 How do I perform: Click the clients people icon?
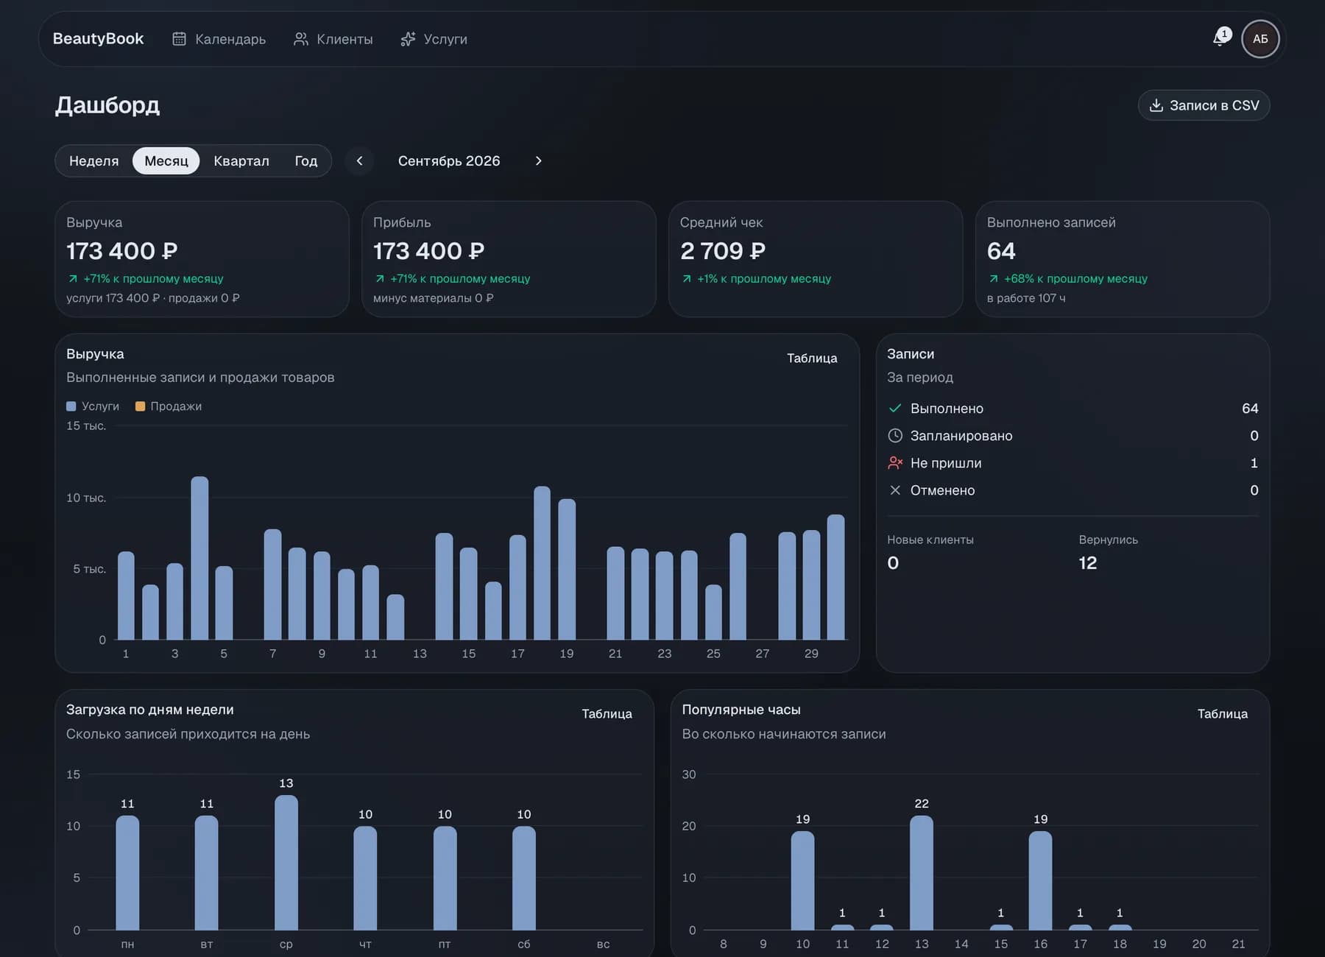(x=300, y=39)
